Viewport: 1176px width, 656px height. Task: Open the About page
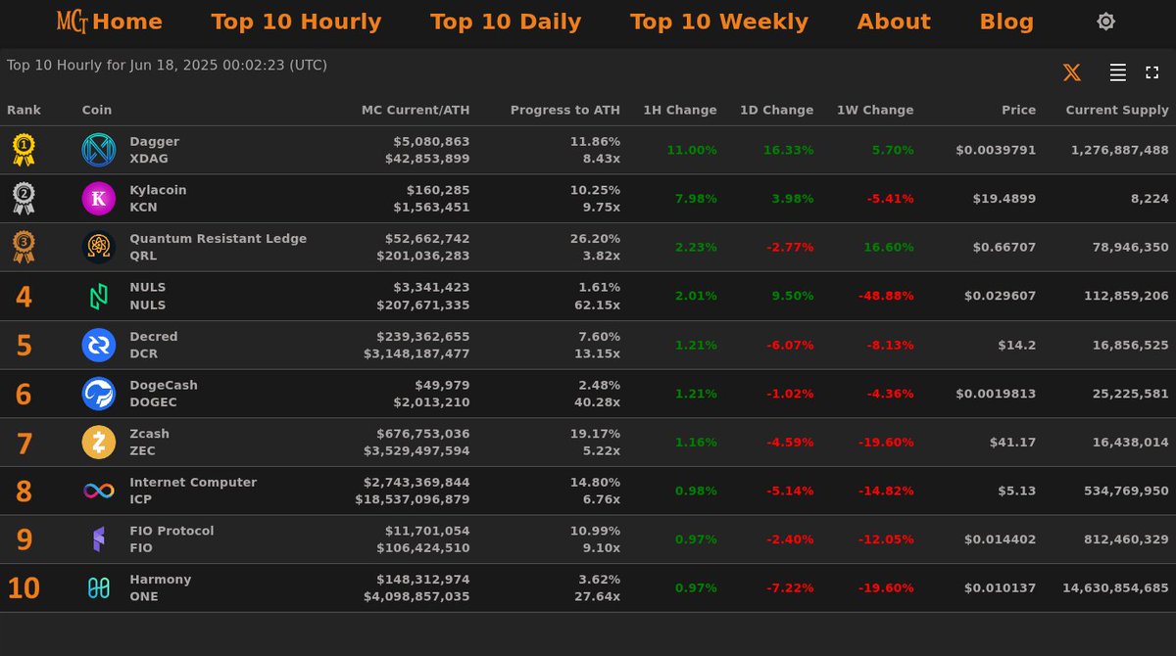coord(894,22)
